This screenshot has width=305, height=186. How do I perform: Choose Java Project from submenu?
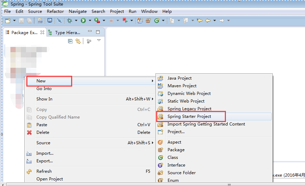[214, 78]
